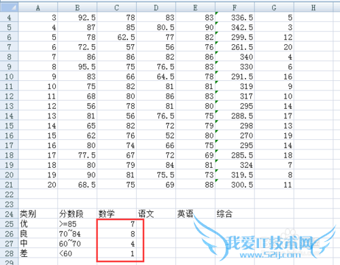Select row 24 header
340x265 pixels.
pos(9,214)
